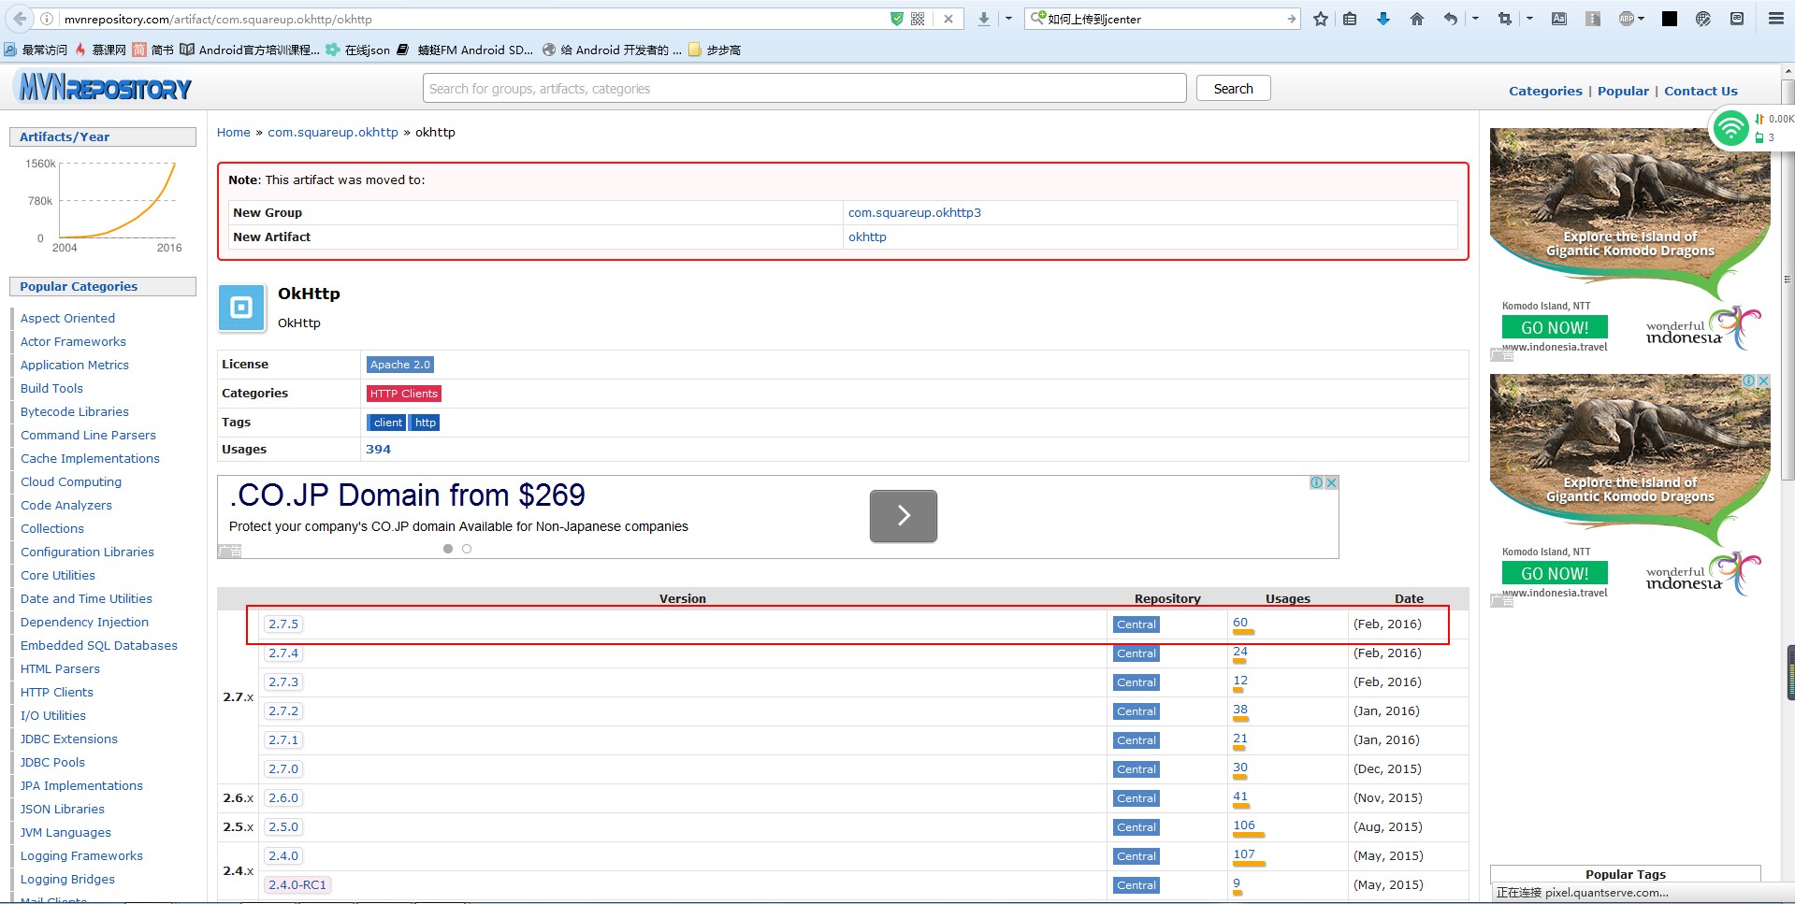Viewport: 1795px width, 904px height.
Task: Open the 慕课网 bookmark
Action: point(100,50)
